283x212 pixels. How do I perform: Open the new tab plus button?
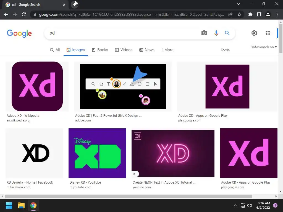75,5
